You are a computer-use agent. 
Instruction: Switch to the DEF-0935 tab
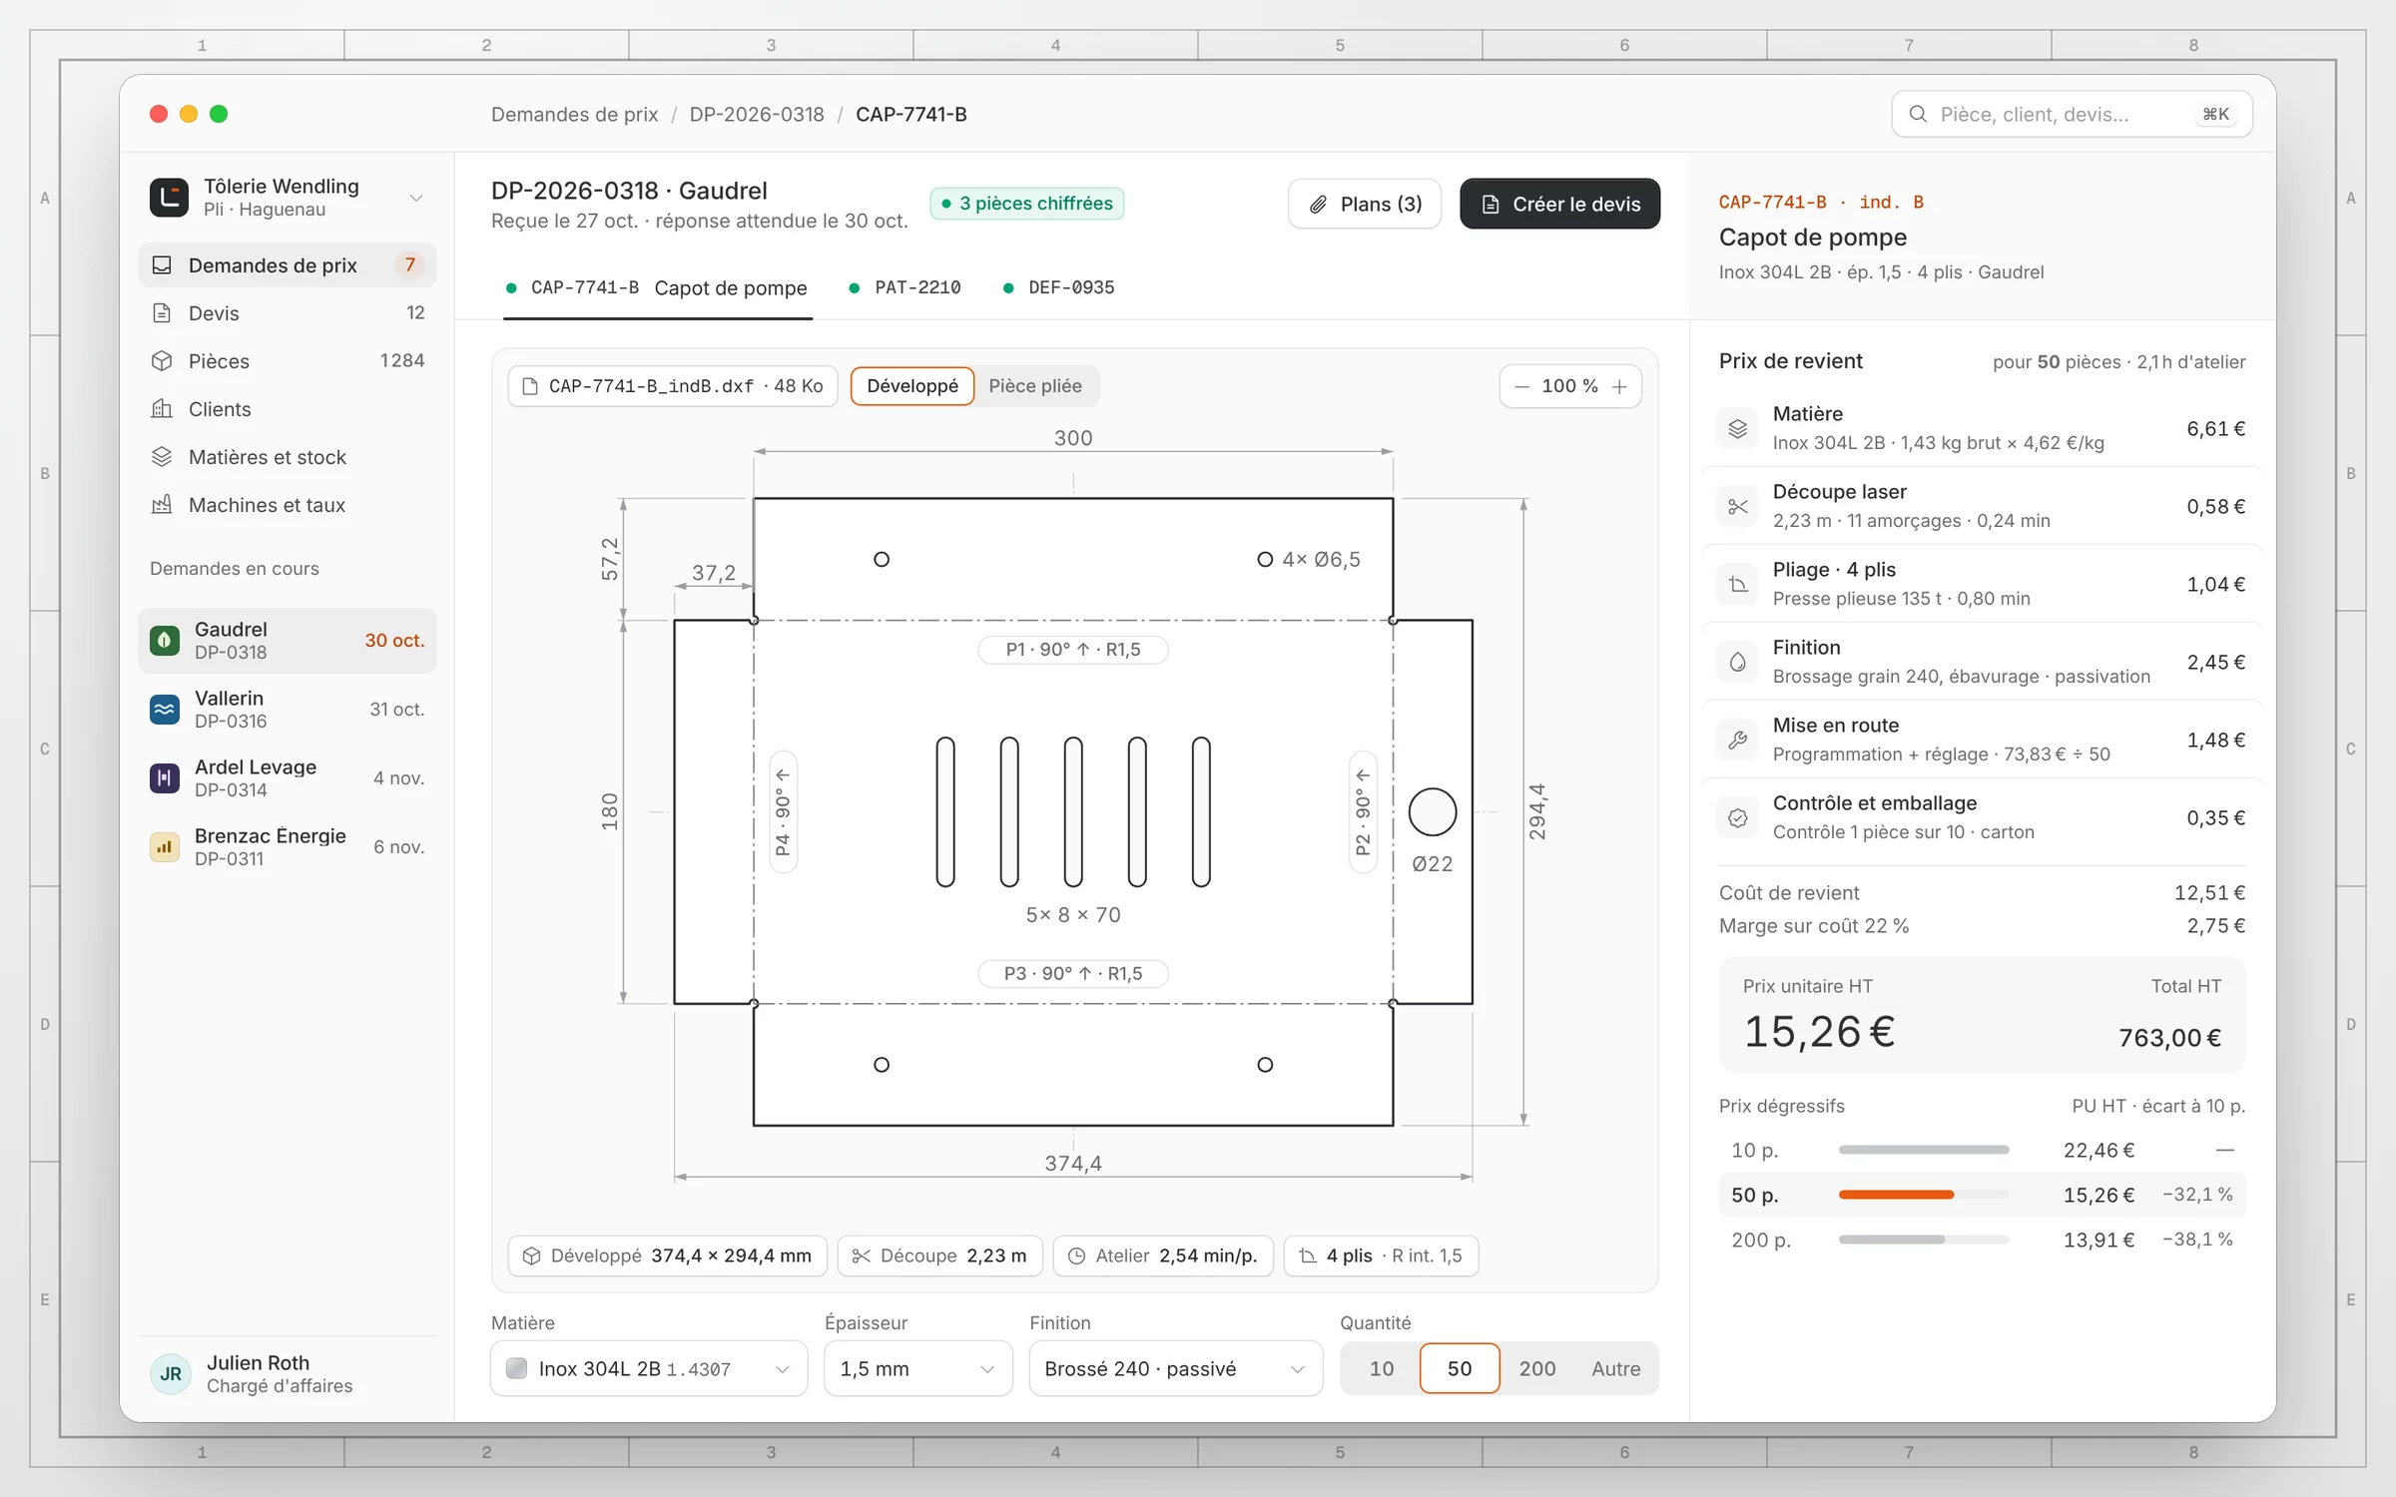[x=1060, y=288]
